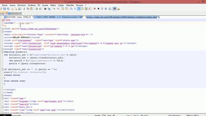Screen dimensions: 206x116
Task: Collapse the <body> tag fold marker
Action: coord(3,95)
